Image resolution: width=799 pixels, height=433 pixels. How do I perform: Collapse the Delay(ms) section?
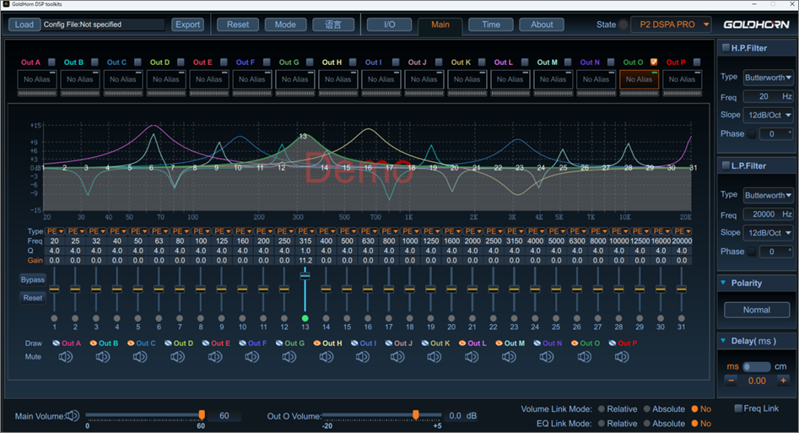pos(723,340)
